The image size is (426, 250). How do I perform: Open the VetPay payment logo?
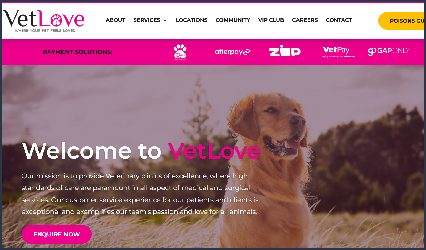coord(337,52)
